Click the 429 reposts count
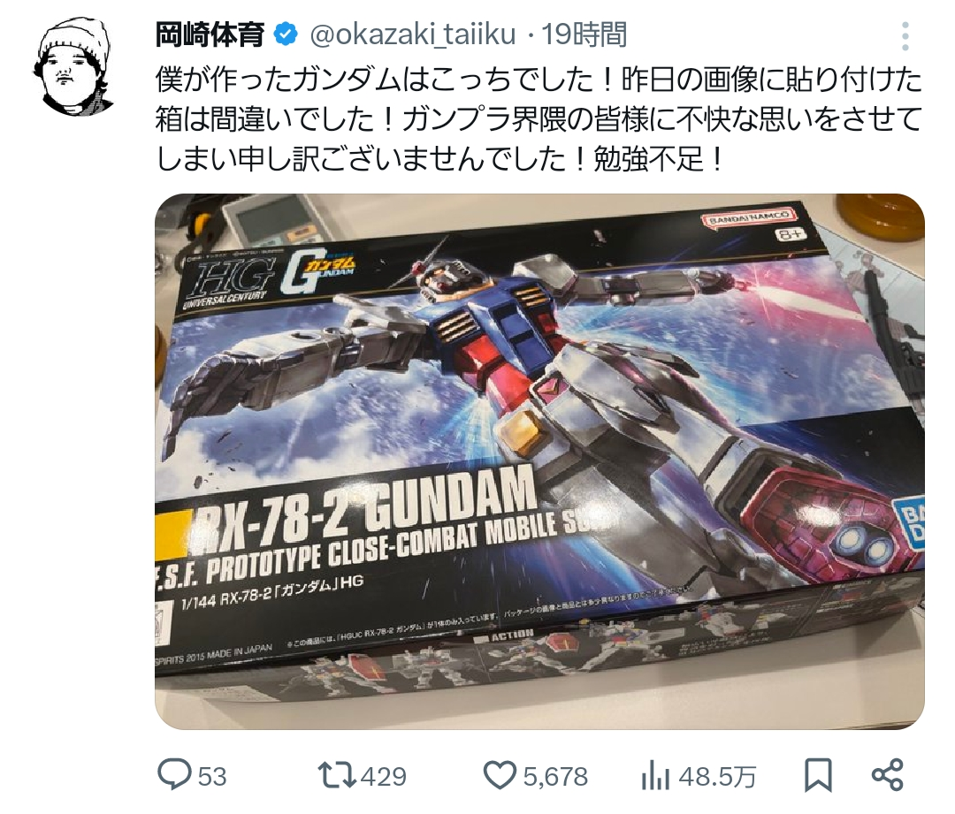 [384, 777]
